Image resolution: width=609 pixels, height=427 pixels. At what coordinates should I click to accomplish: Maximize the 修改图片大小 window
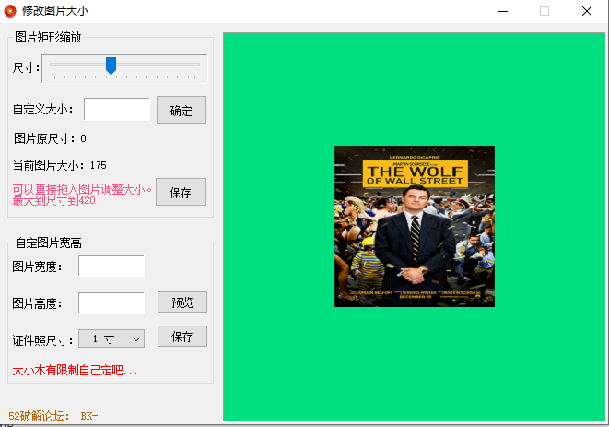(x=545, y=11)
